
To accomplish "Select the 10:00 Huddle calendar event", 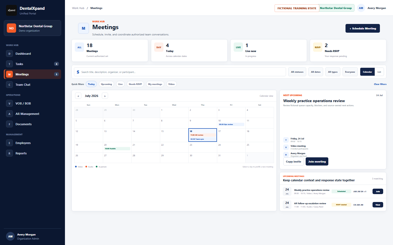I will (x=117, y=149).
